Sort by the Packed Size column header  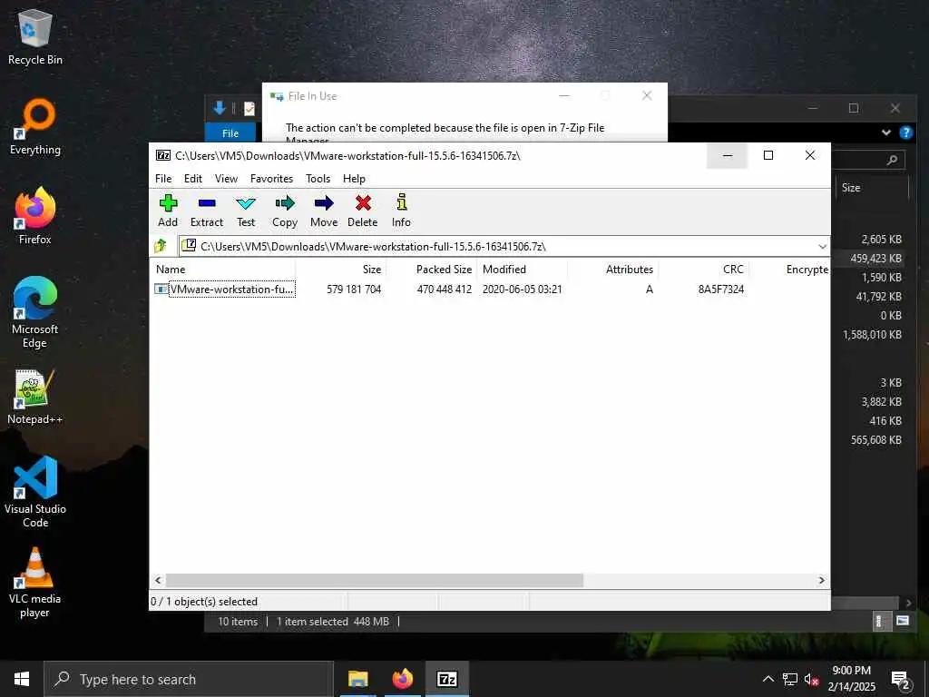pyautogui.click(x=431, y=269)
